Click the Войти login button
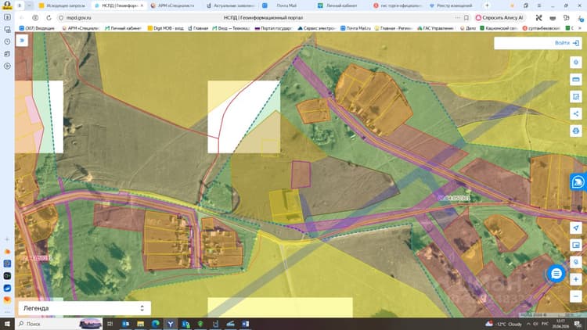 click(x=567, y=43)
